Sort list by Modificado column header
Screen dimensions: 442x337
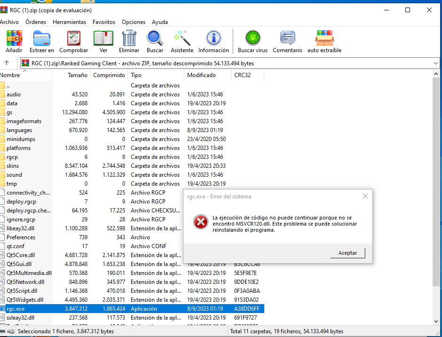(x=207, y=75)
